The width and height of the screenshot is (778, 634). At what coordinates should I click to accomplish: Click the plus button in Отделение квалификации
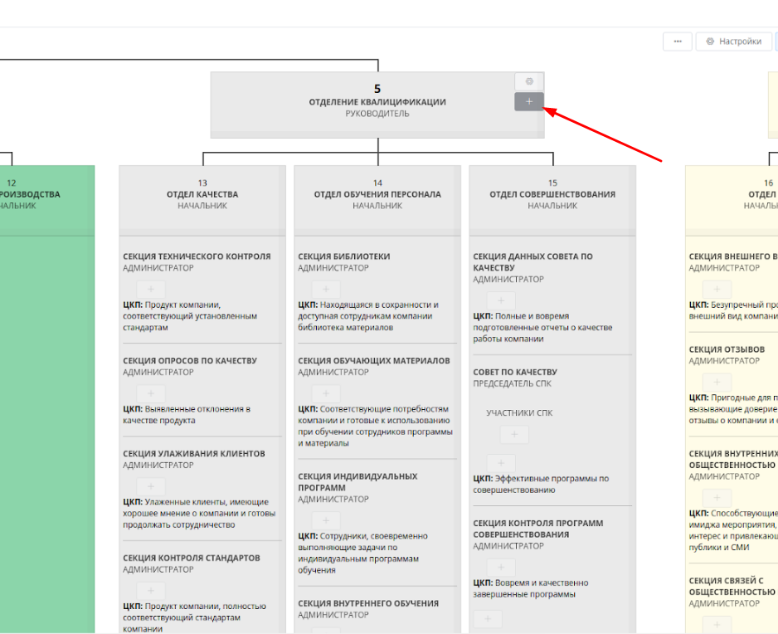tap(529, 101)
